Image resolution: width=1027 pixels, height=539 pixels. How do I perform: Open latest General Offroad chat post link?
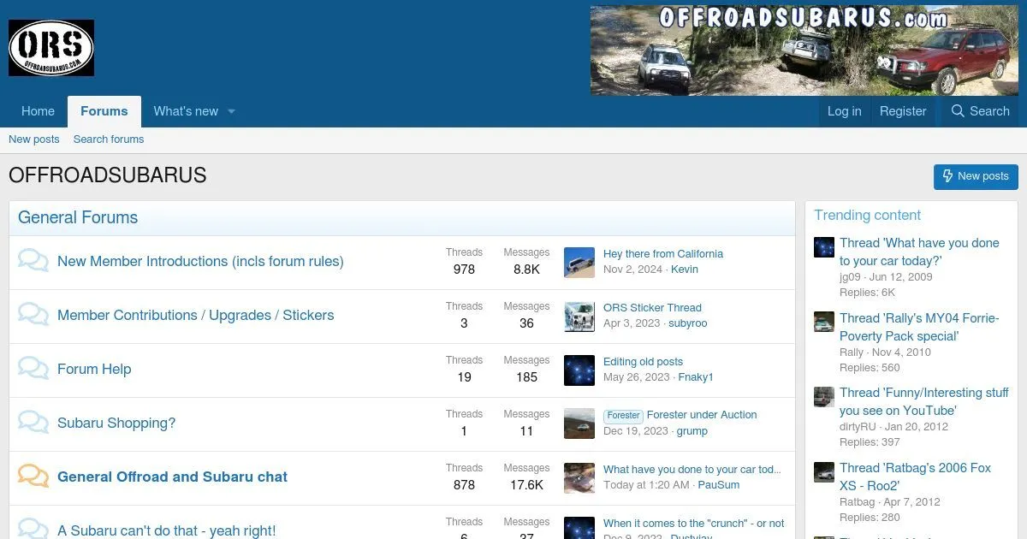pos(692,470)
